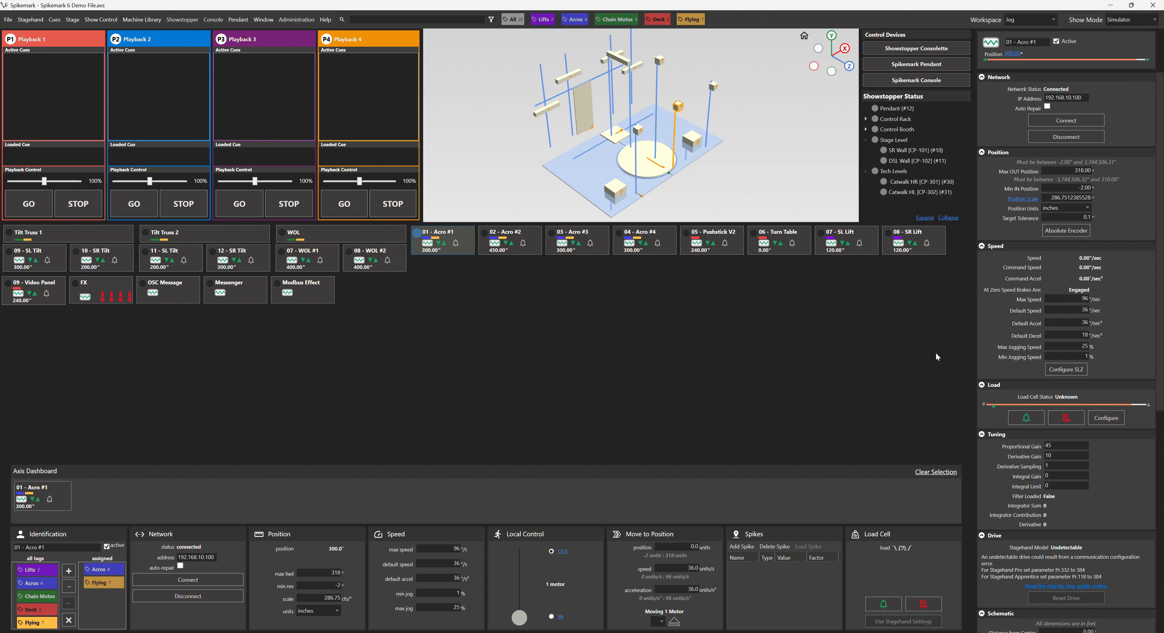1164x633 pixels.
Task: Click the search magnifier icon in the top bar
Action: [342, 19]
